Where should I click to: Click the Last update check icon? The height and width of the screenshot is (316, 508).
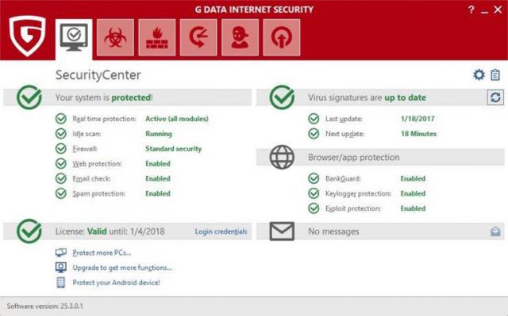(x=314, y=119)
